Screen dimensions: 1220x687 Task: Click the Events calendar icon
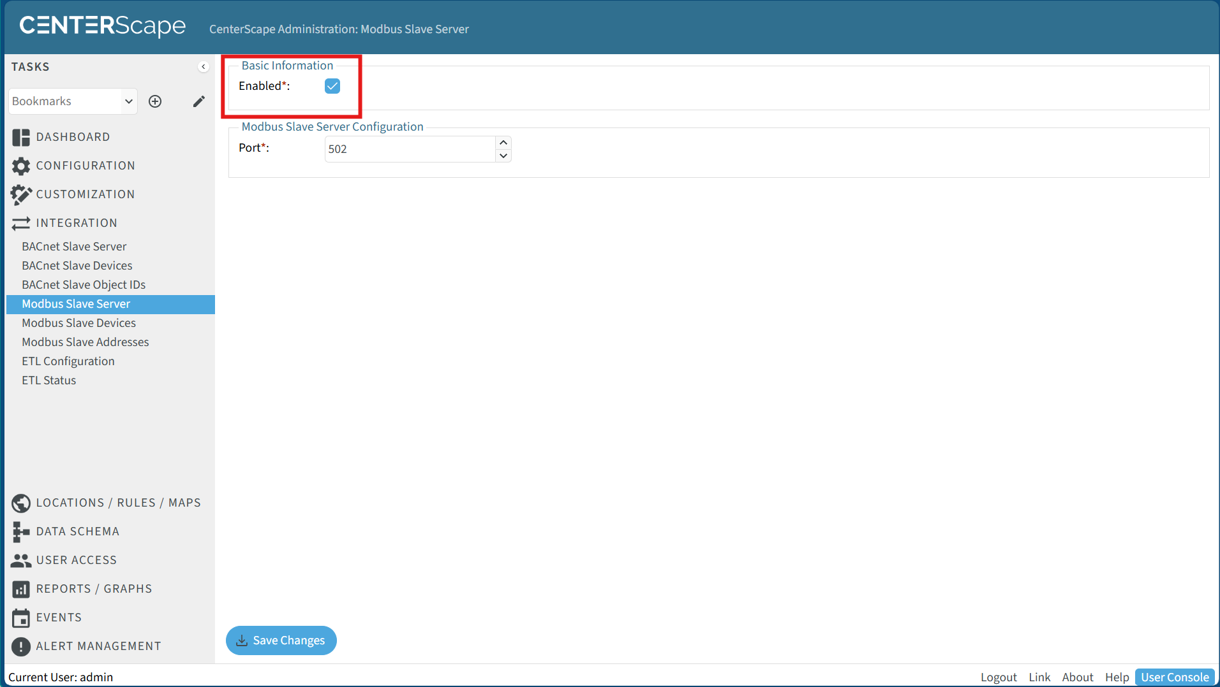click(20, 618)
